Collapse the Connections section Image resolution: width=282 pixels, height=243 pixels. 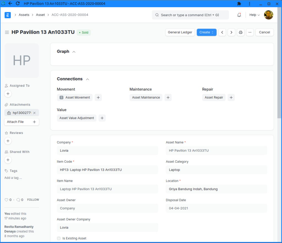pyautogui.click(x=87, y=79)
